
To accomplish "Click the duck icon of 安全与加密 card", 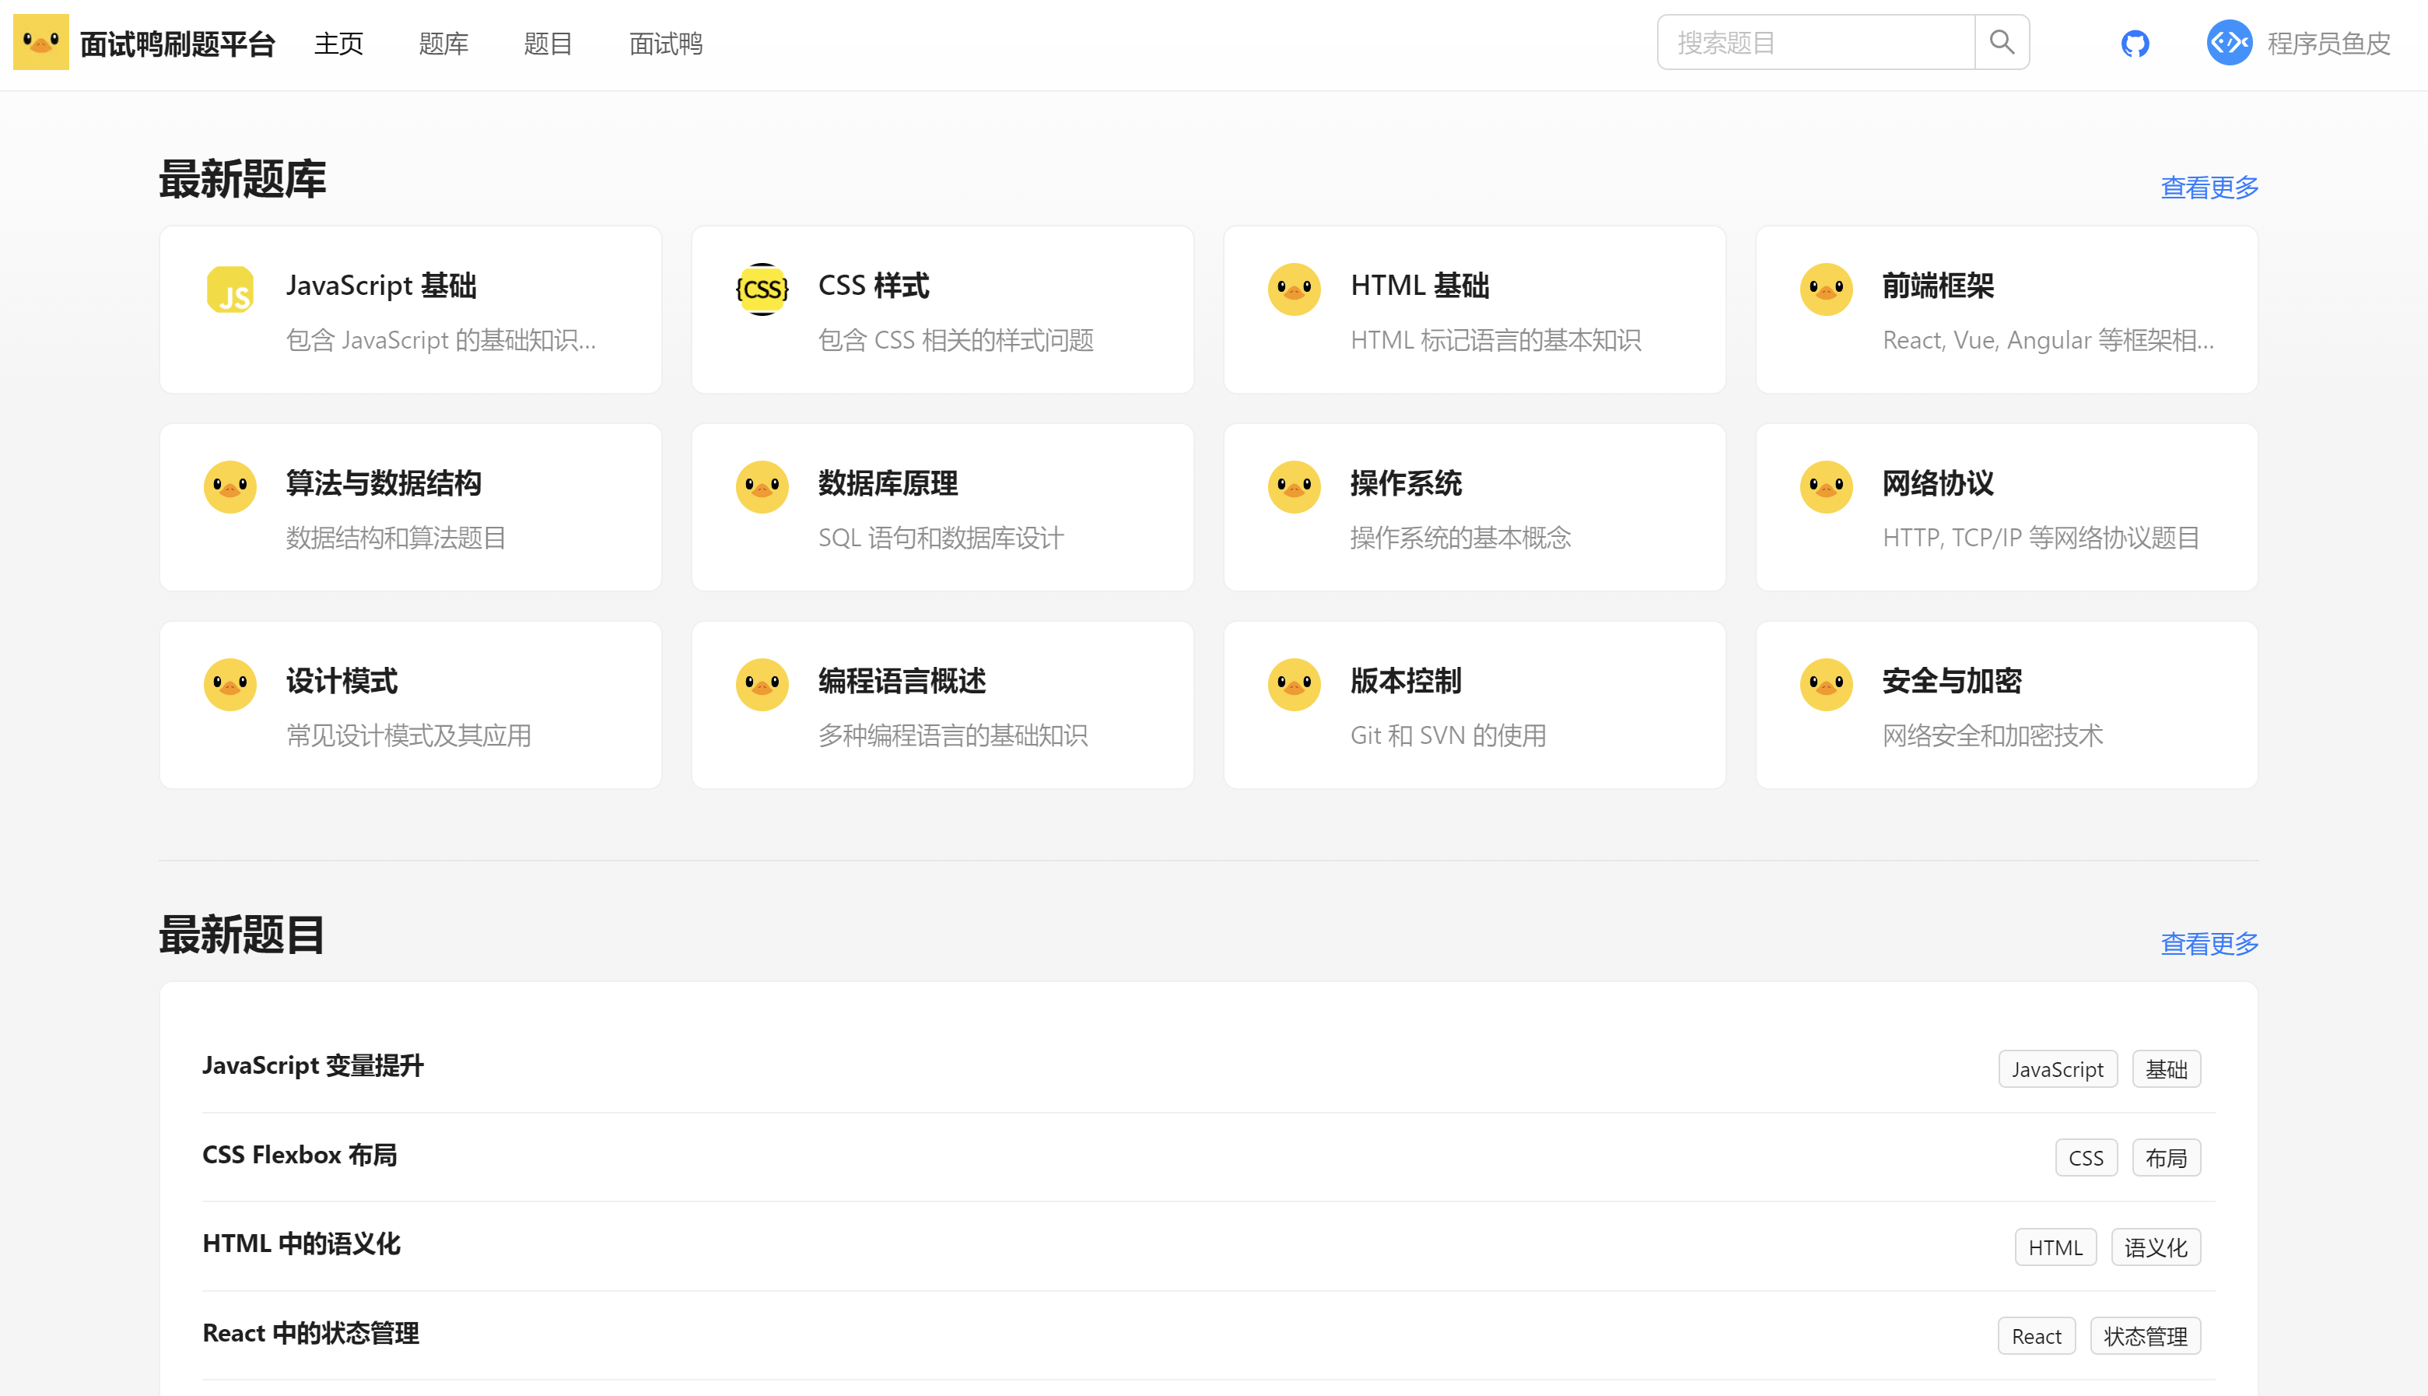I will [x=1826, y=685].
